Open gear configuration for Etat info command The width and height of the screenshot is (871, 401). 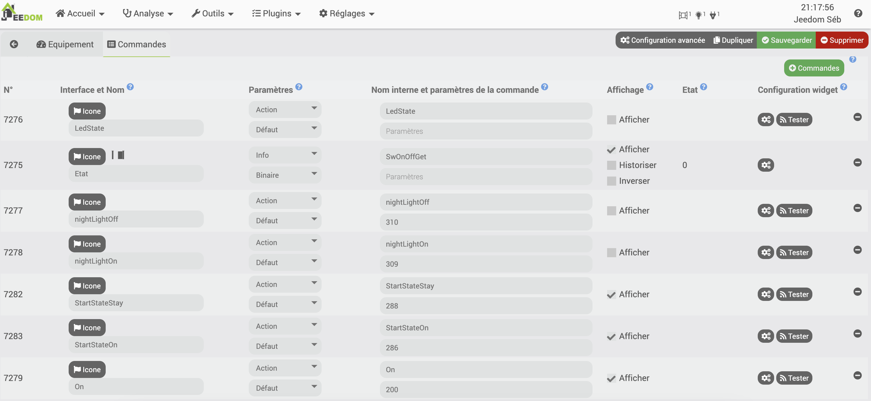coord(766,165)
